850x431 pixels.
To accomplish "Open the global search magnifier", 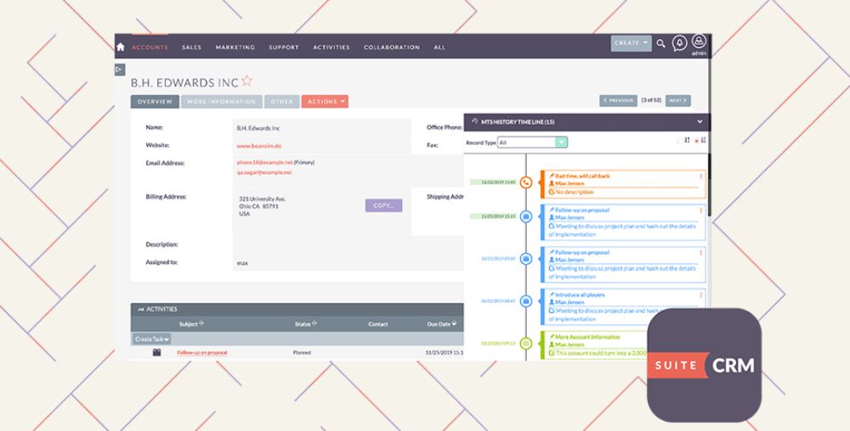I will click(660, 44).
